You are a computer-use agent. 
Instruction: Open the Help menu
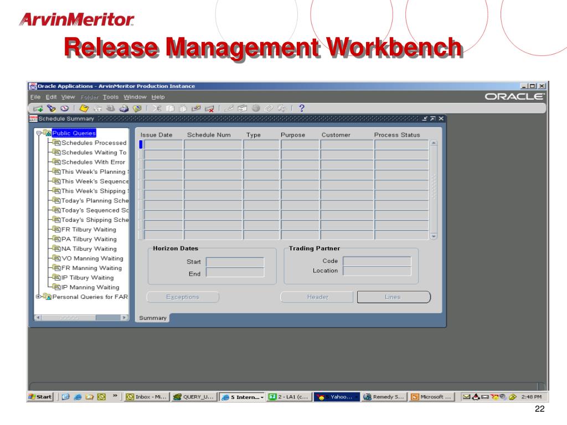(158, 97)
